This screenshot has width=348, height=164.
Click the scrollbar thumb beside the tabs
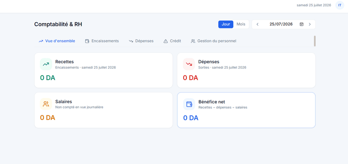point(315,41)
